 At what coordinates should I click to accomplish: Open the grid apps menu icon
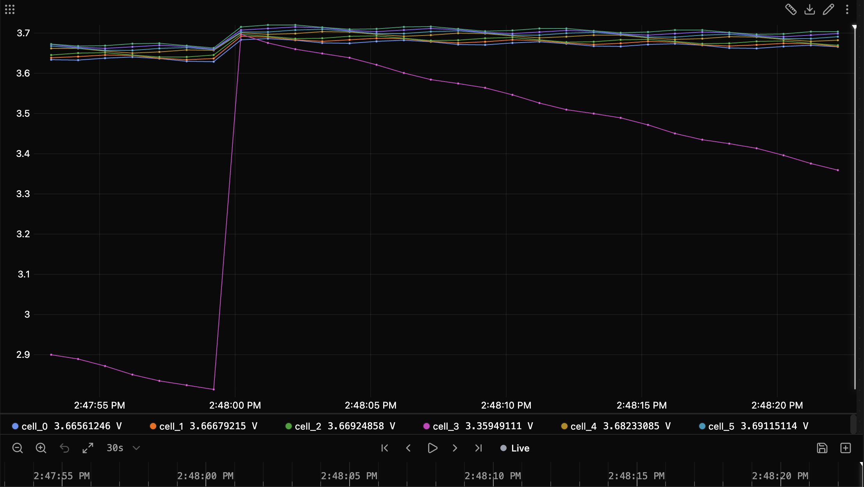click(x=10, y=9)
